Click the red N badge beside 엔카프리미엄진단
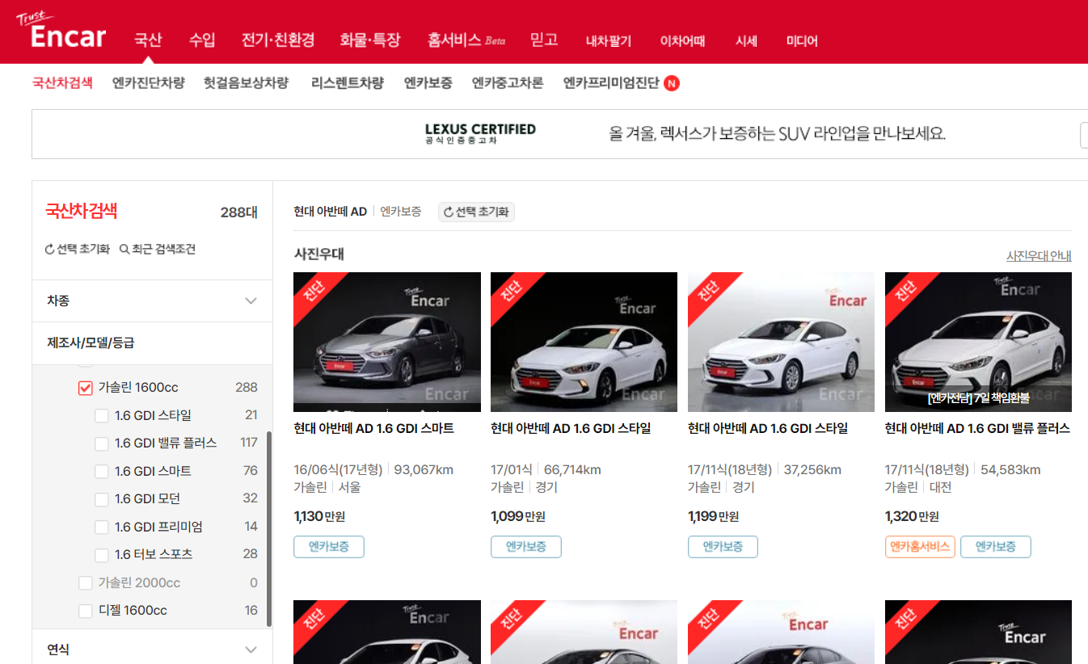This screenshot has width=1088, height=664. tap(672, 83)
